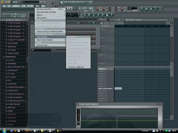Click the magnifier shortcut icon
Image resolution: width=178 pixels, height=133 pixels.
(x=102, y=15)
